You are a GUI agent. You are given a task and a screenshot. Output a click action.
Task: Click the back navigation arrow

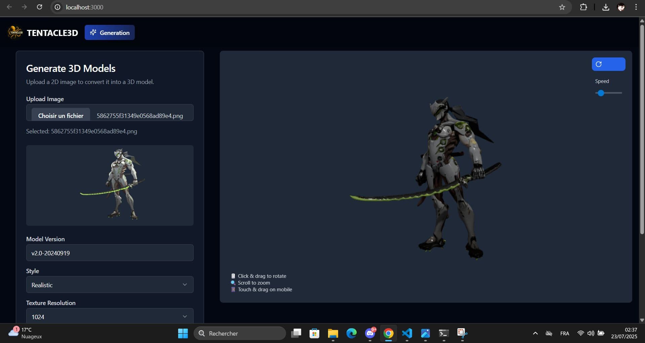[9, 7]
